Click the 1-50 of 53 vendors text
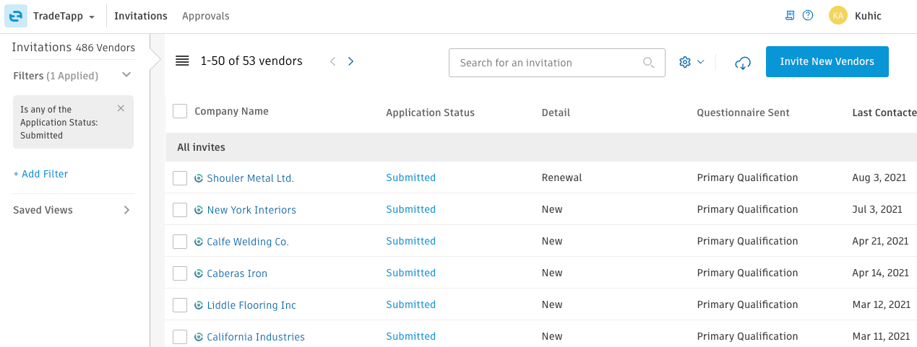This screenshot has width=917, height=347. (x=251, y=61)
